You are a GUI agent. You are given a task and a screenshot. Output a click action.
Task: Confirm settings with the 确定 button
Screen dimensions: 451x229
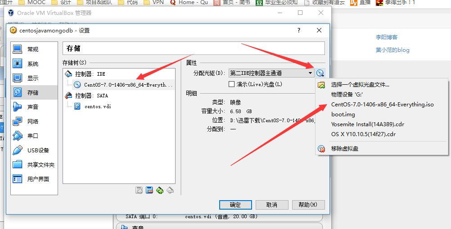tap(235, 205)
